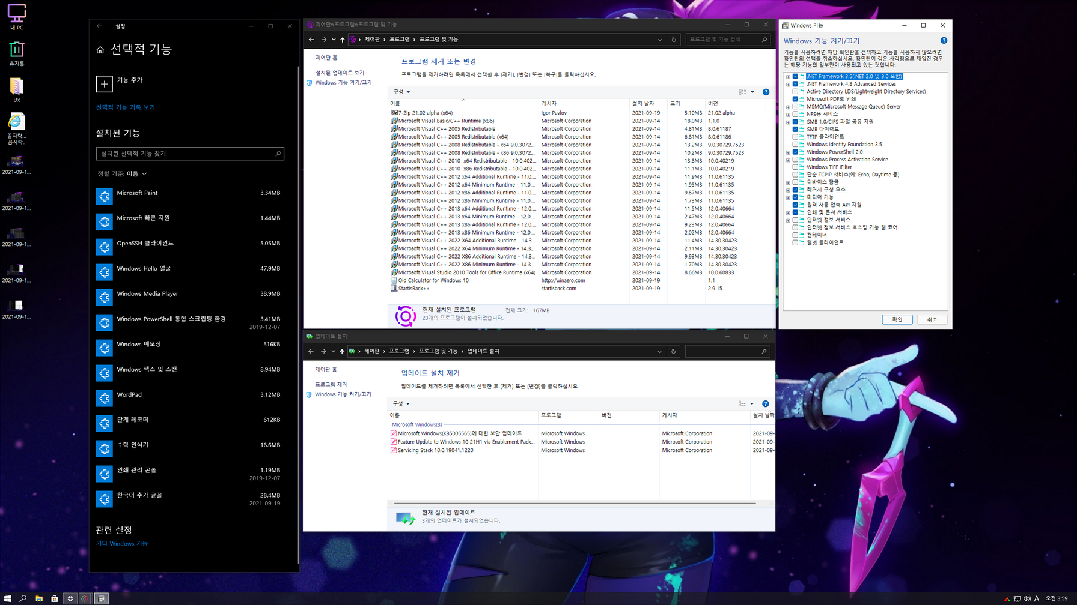Image resolution: width=1077 pixels, height=605 pixels.
Task: Click the Settings window back arrow
Action: pyautogui.click(x=100, y=26)
